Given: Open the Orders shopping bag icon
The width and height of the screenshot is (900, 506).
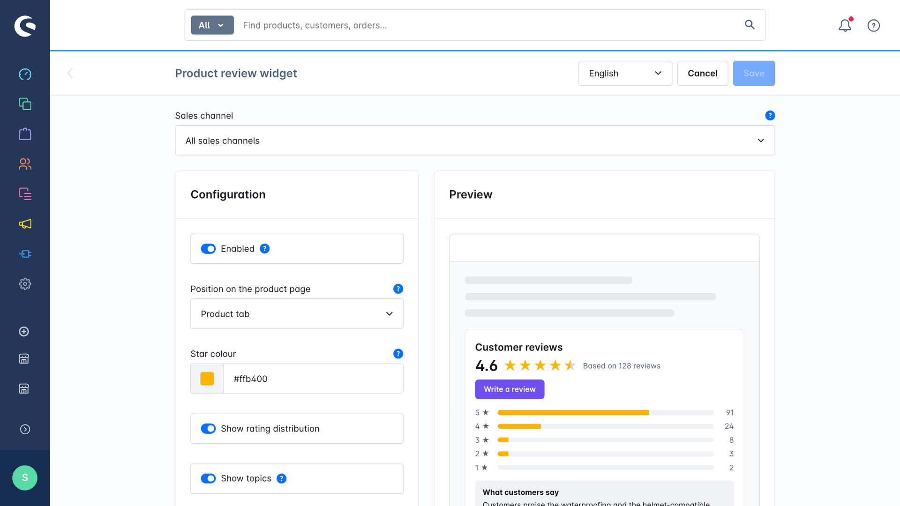Looking at the screenshot, I should 25,134.
